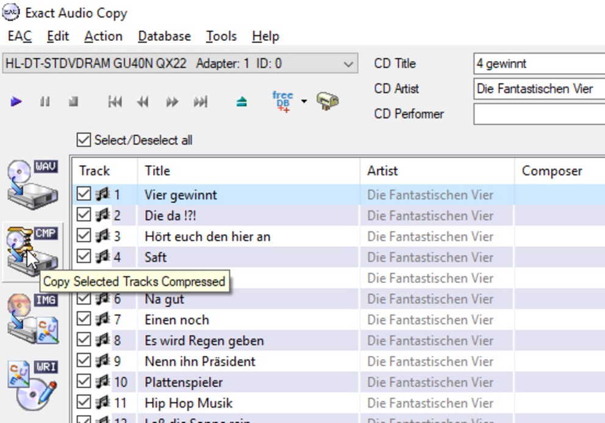Select the title 'Na gut'
This screenshot has height=423, width=605.
[x=165, y=300]
